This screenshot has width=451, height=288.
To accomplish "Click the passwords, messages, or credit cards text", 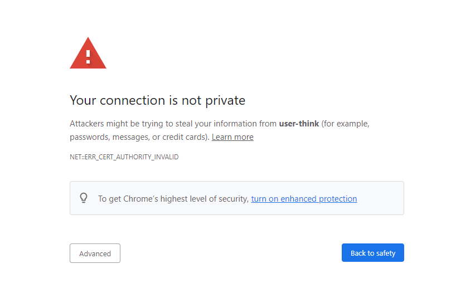I will [139, 137].
